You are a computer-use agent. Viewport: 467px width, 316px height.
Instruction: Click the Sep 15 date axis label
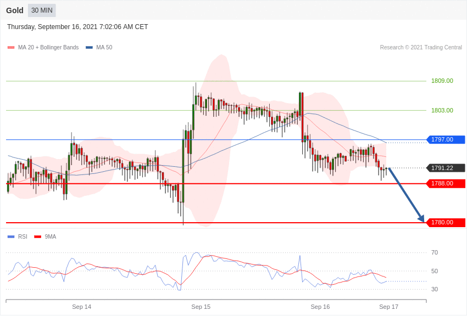tap(201, 307)
